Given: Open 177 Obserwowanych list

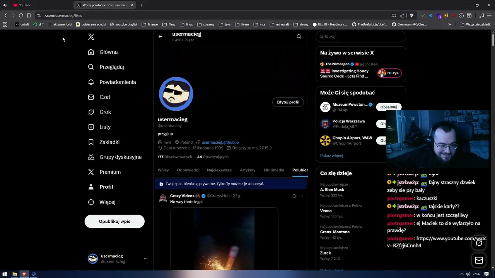Looking at the screenshot, I should [175, 157].
